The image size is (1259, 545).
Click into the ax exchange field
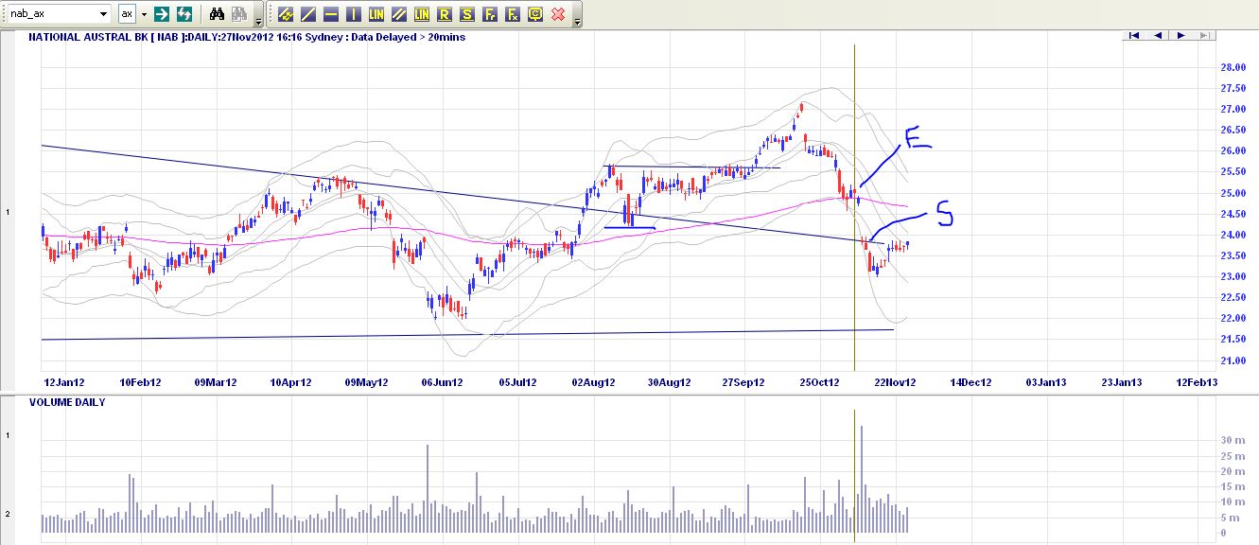pos(128,14)
